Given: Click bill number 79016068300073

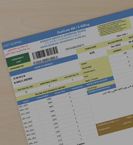Looking at the screenshot, I should click(x=75, y=47).
